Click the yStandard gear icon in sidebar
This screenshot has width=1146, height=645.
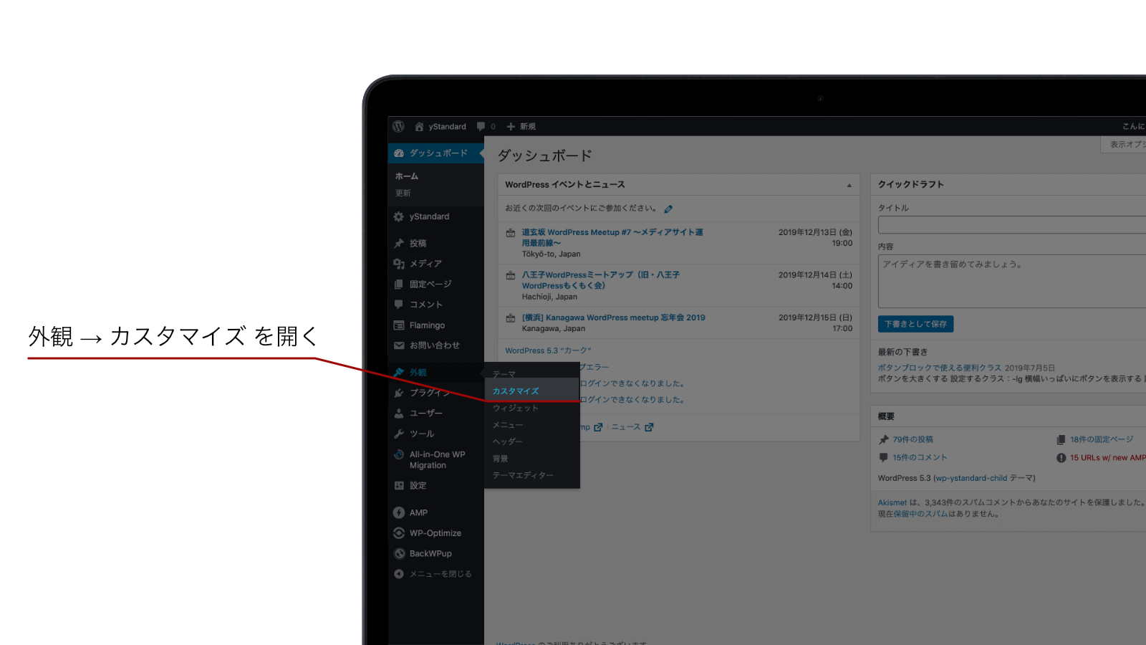tap(399, 216)
